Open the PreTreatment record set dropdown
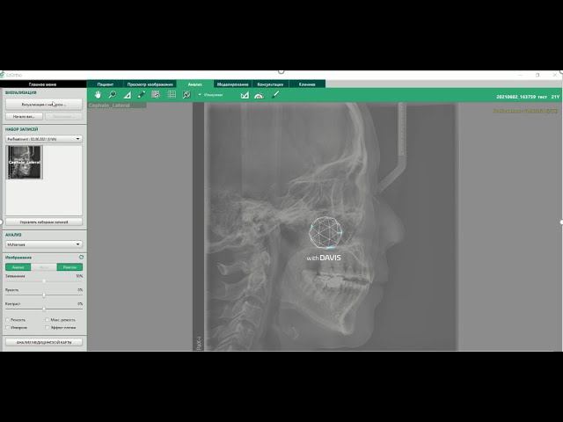This screenshot has width=563, height=422. tap(44, 139)
